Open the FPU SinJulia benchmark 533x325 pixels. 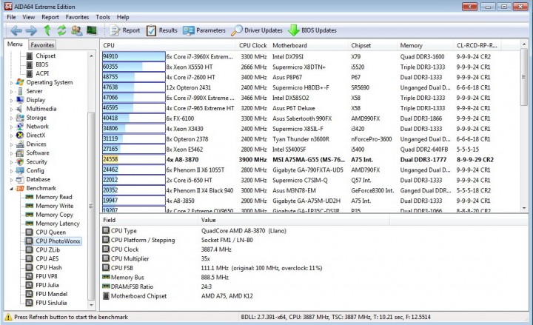pos(51,303)
